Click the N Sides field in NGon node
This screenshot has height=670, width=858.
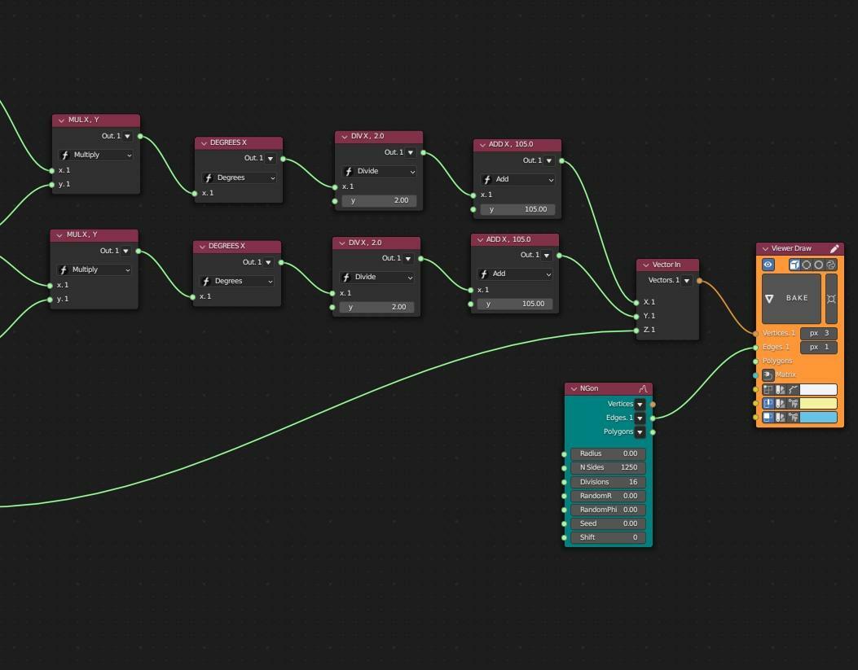[x=608, y=468]
